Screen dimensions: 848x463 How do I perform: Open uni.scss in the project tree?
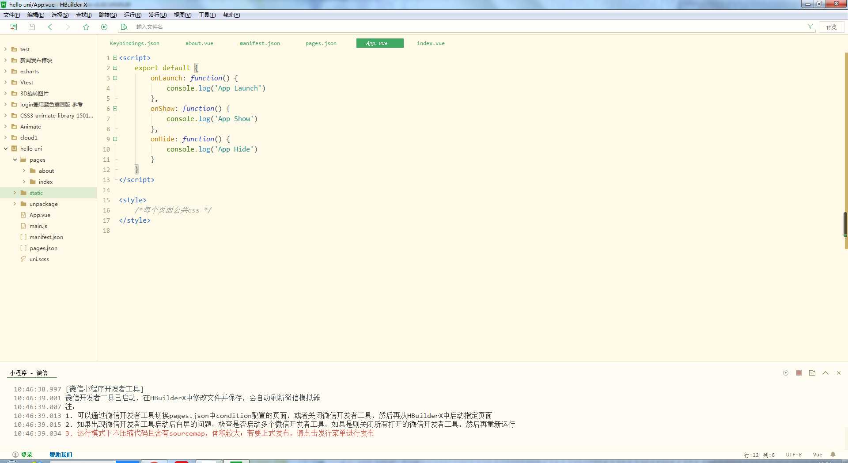[x=39, y=259]
